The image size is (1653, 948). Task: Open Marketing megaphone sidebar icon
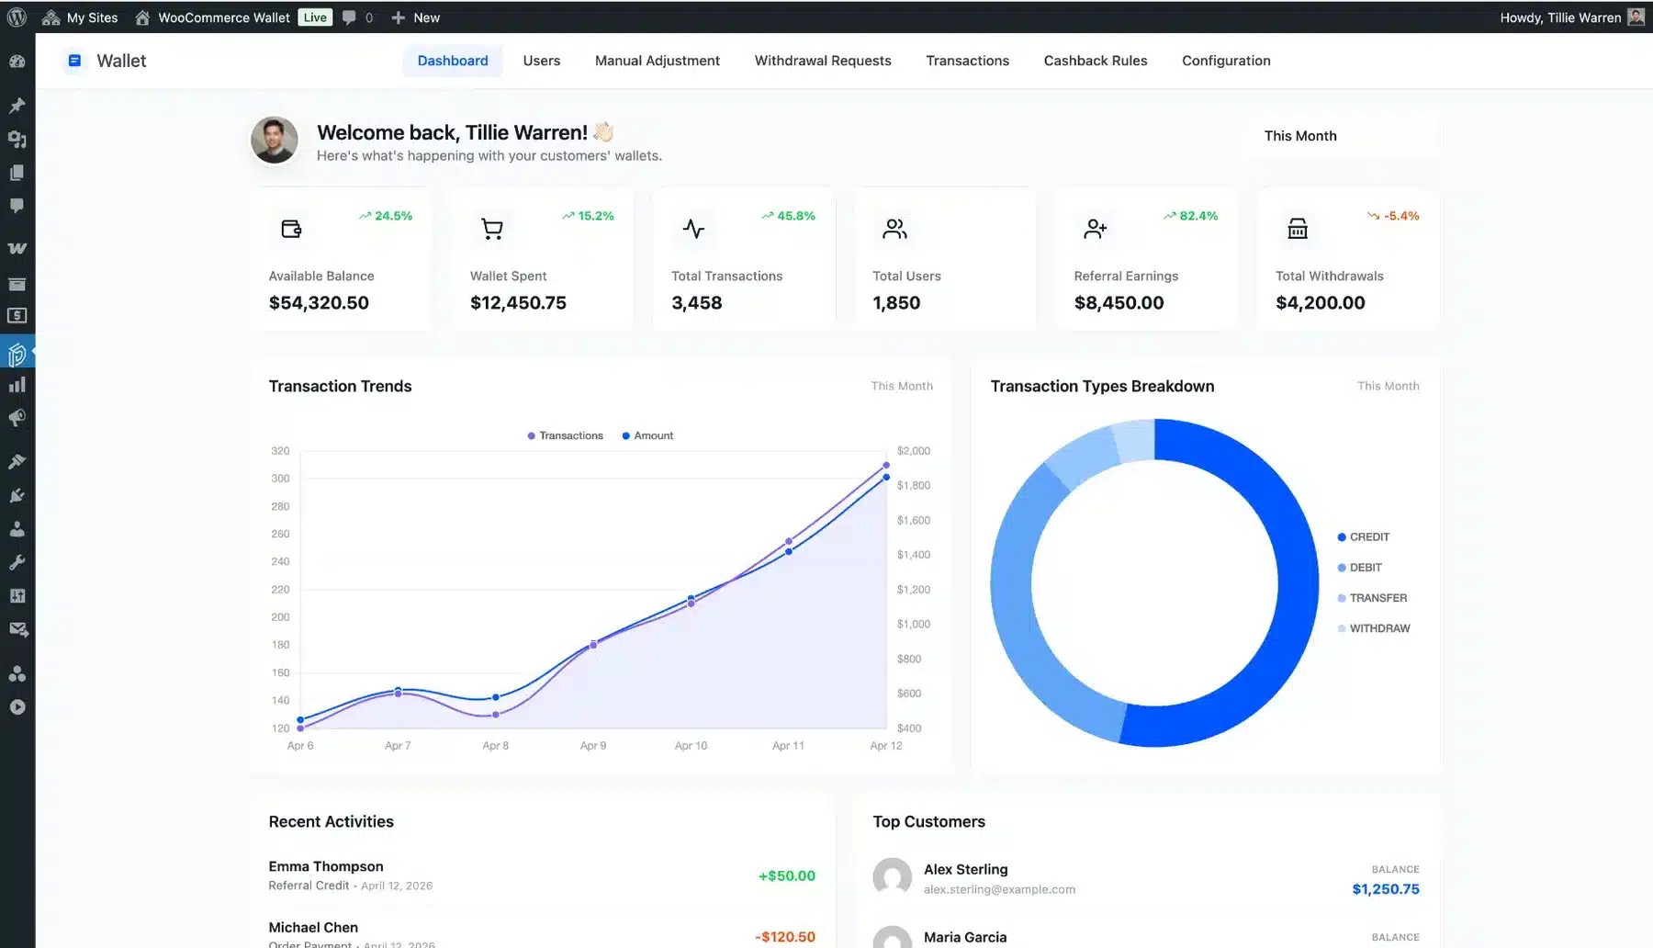(x=17, y=418)
